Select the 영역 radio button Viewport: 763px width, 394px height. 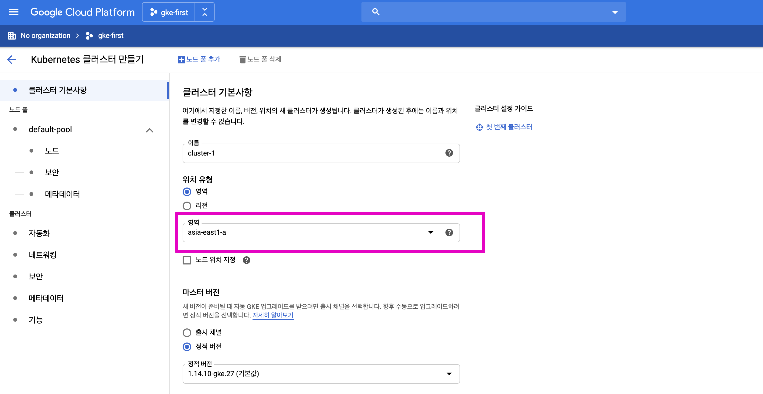[x=187, y=192]
